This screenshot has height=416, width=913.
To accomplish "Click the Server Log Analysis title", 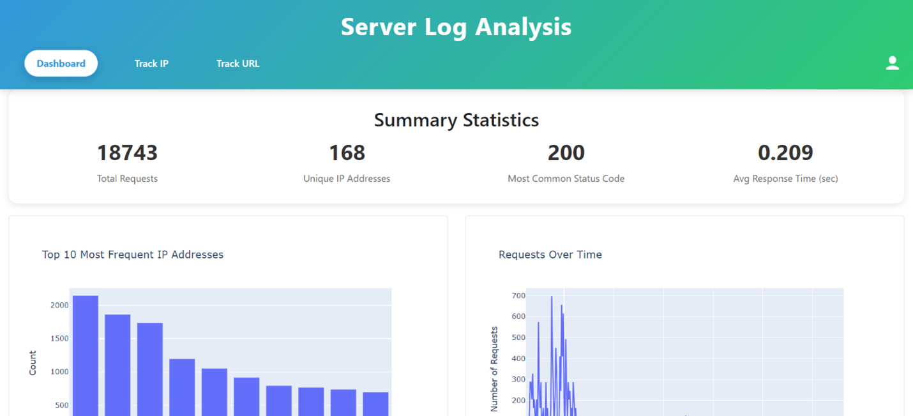I will point(456,27).
